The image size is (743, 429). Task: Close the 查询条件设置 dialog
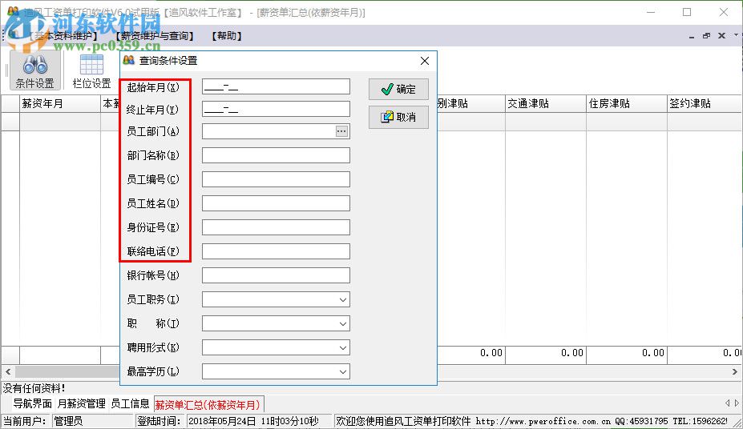tap(425, 61)
